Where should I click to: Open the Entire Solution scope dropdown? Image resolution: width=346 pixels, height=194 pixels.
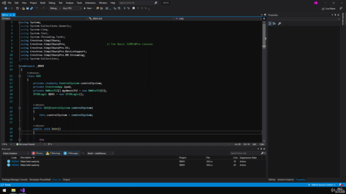click(16, 153)
